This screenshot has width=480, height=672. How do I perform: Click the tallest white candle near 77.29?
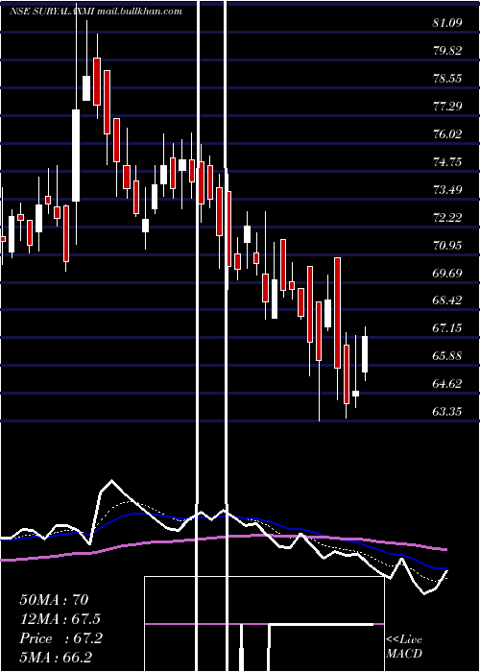76,156
